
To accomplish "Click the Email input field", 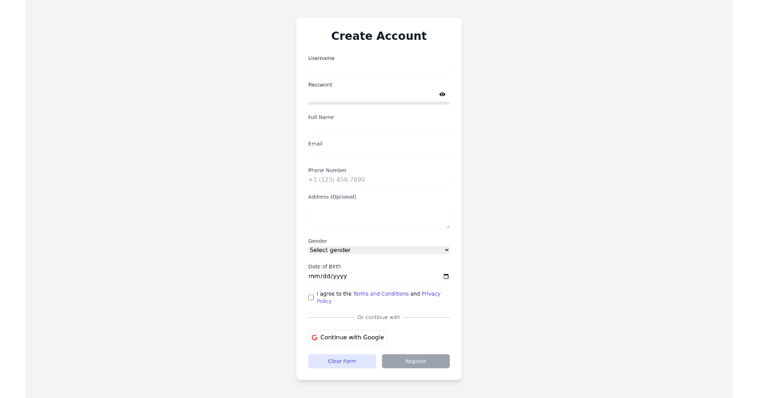I will tap(378, 153).
